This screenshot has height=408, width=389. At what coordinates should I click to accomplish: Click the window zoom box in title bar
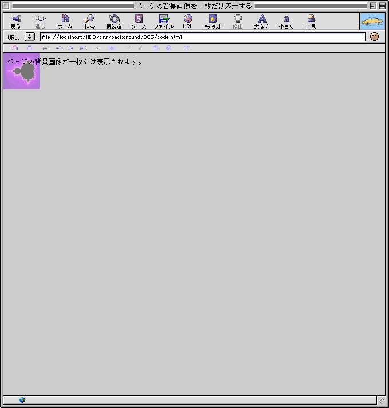point(373,6)
